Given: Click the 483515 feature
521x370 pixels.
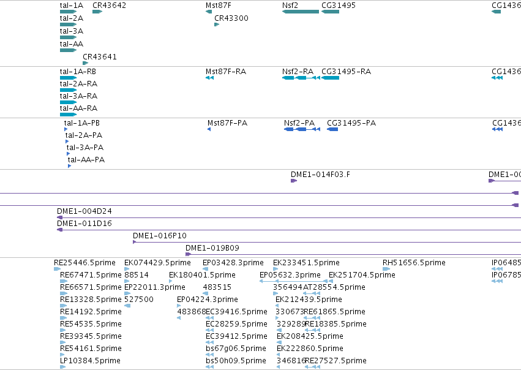Looking at the screenshot, I should [205, 293].
